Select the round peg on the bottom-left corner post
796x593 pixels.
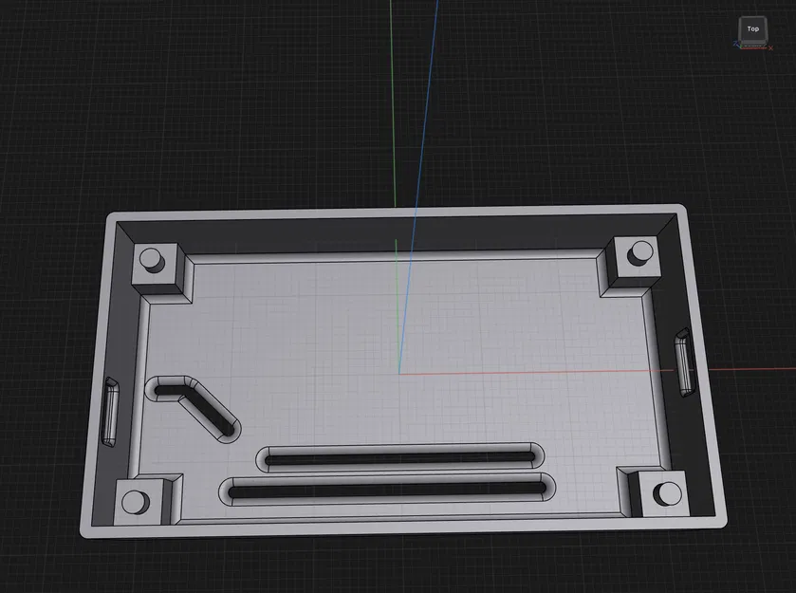pyautogui.click(x=136, y=502)
